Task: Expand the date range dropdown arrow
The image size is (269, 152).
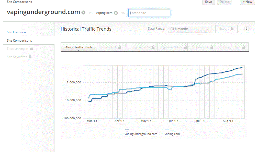Action: pos(207,29)
